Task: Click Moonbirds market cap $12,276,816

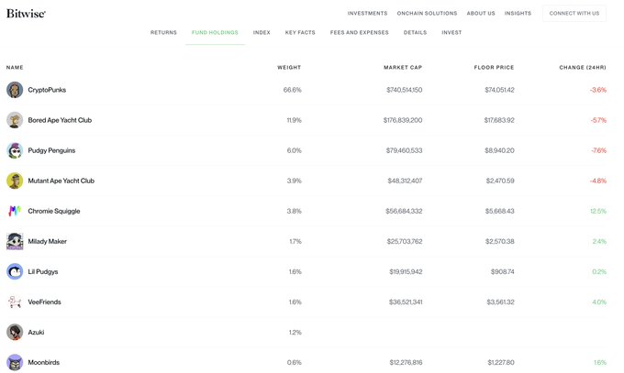Action: point(406,362)
